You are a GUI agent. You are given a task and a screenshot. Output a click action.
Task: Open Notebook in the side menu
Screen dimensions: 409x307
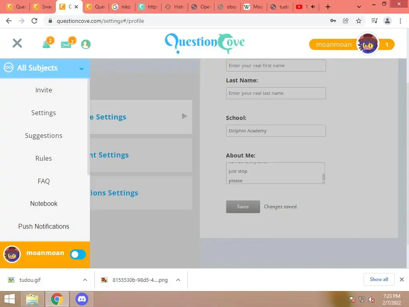coord(44,203)
